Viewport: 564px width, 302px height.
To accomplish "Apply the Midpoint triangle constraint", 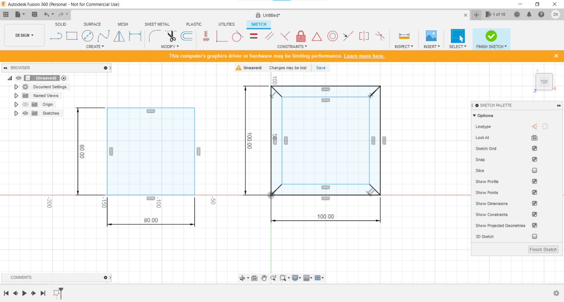I will [317, 36].
